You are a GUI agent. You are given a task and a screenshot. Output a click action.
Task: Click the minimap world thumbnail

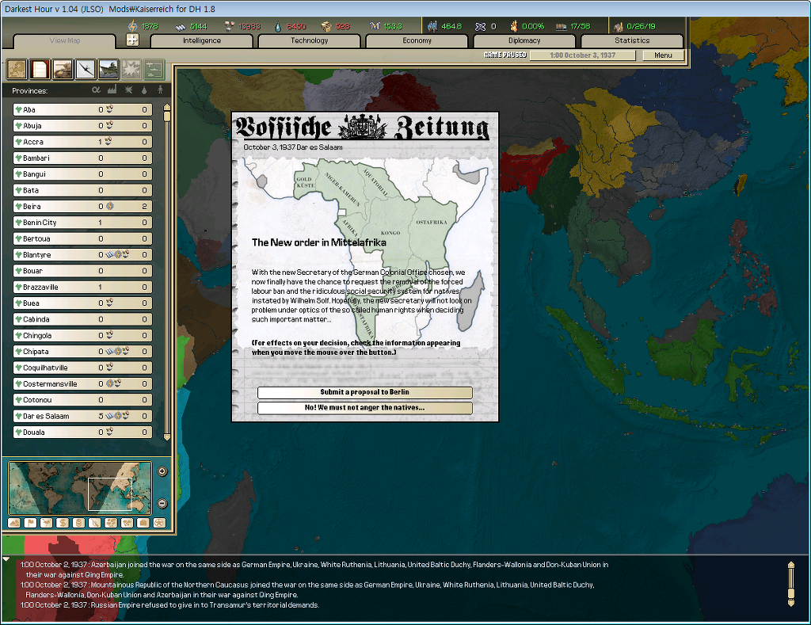(80, 489)
